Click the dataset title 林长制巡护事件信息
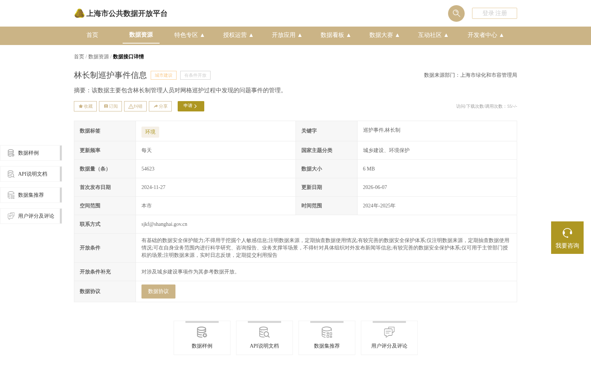Image resolution: width=591 pixels, height=369 pixels. click(110, 75)
